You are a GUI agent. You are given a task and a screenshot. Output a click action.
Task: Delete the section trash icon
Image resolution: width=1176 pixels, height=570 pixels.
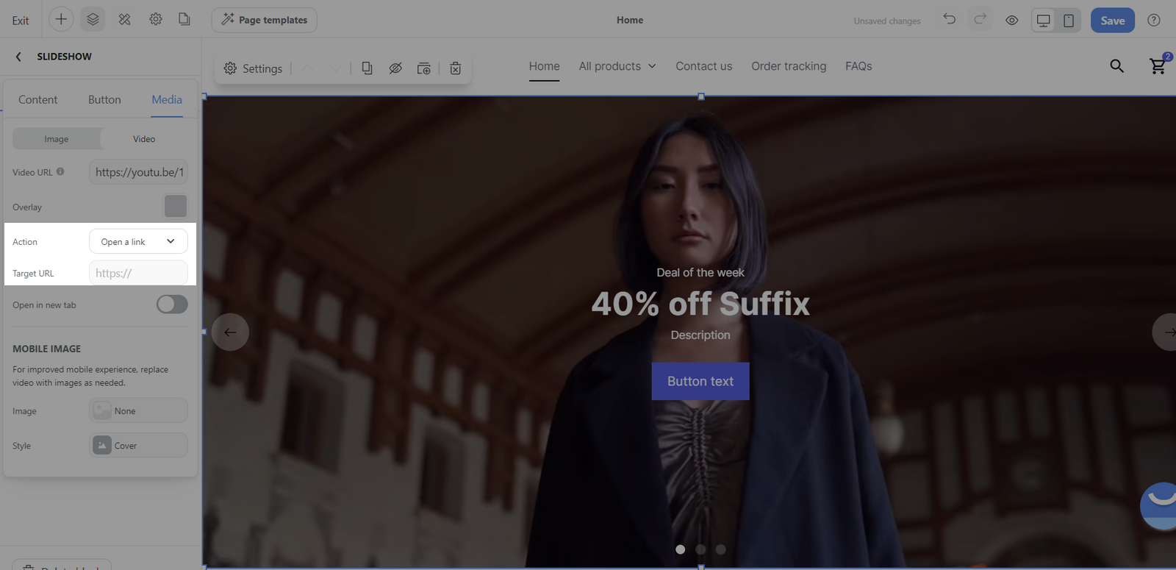[x=456, y=68]
